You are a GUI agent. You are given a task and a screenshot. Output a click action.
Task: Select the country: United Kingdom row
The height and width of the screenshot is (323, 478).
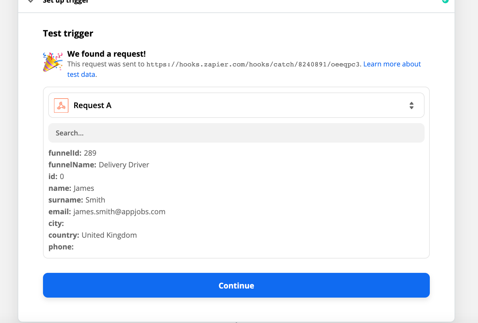tap(92, 235)
